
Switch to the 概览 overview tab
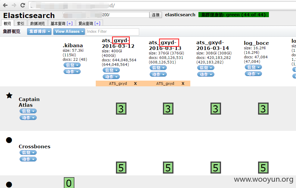click(7, 23)
